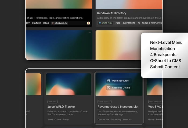188x128 pixels.
Task: Click the Next-Level Menu feature text
Action: click(x=166, y=43)
